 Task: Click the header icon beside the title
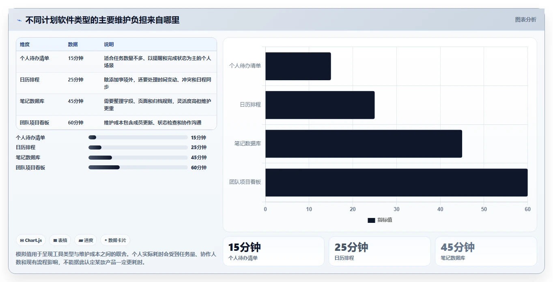[19, 20]
